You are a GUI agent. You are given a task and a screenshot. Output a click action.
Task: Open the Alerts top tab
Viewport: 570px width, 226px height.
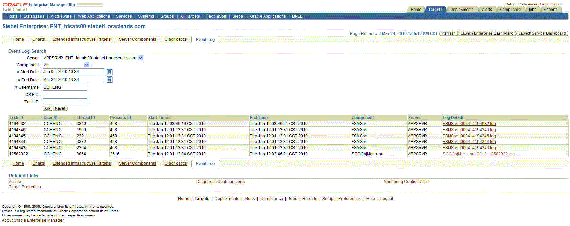[487, 10]
